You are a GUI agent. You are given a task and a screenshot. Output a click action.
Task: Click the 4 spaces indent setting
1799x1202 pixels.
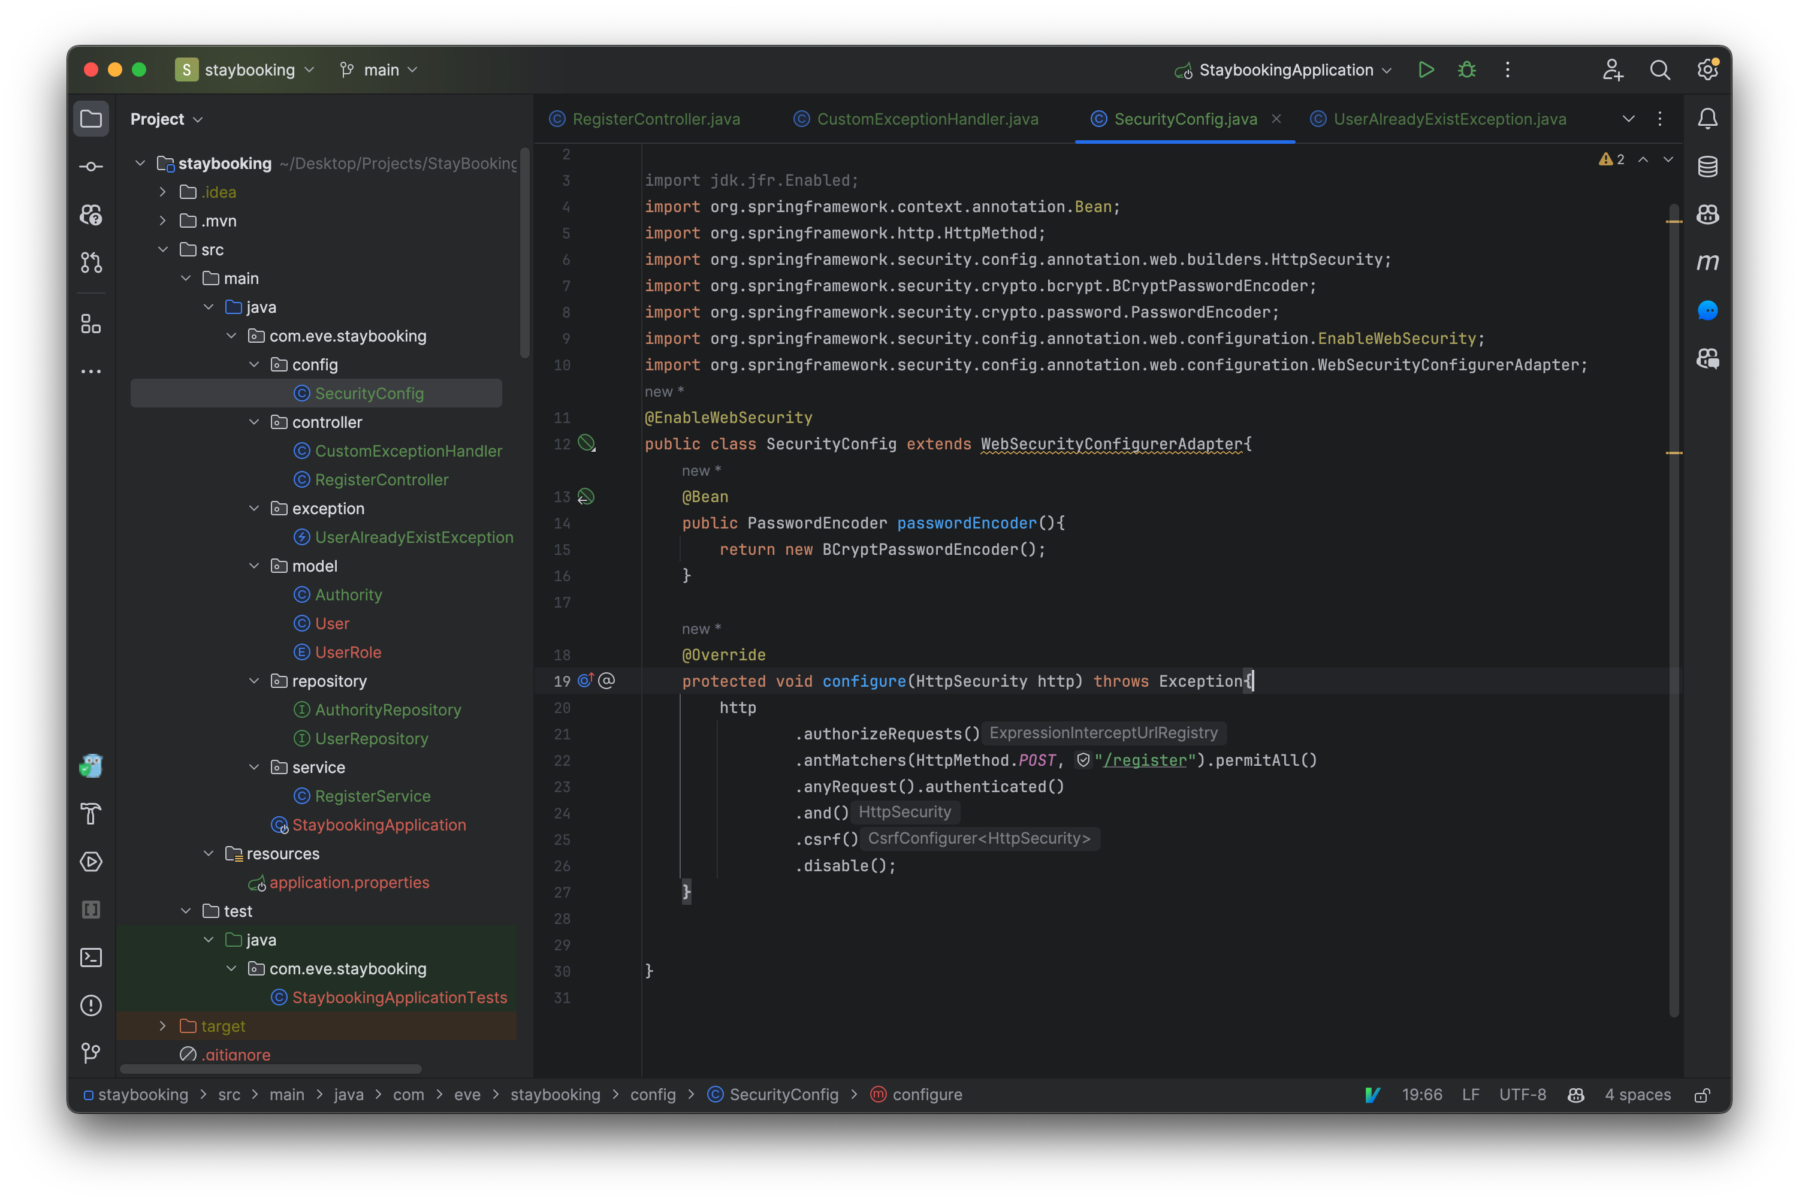1637,1095
